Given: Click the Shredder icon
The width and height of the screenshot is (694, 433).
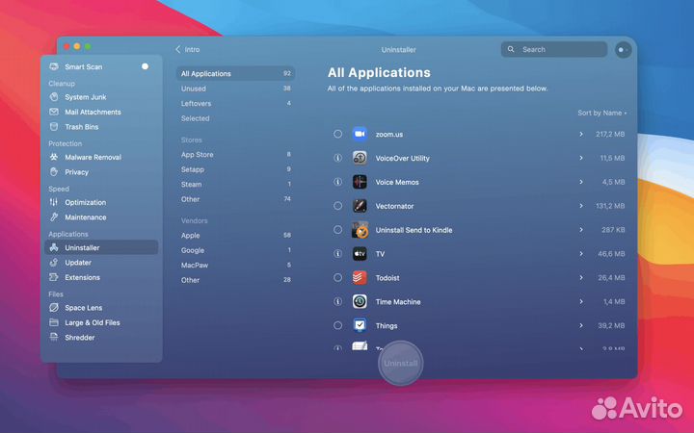Looking at the screenshot, I should click(x=54, y=338).
